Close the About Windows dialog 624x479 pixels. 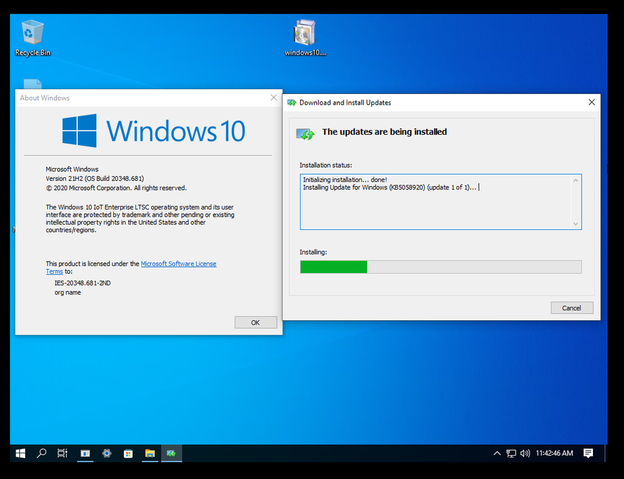[x=274, y=98]
